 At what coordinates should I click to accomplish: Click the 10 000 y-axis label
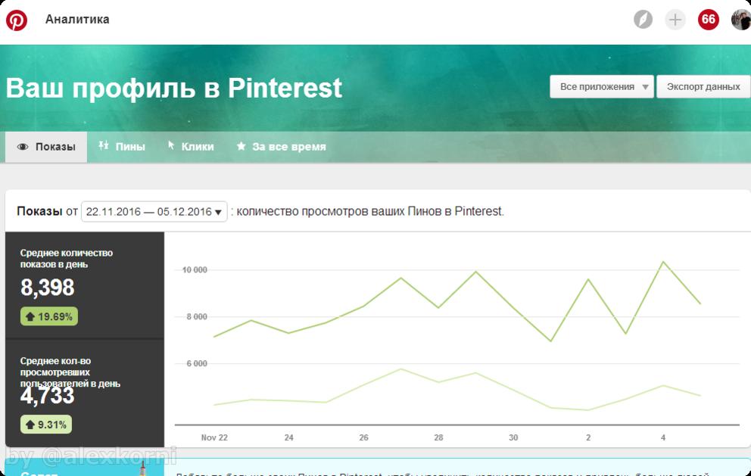pyautogui.click(x=195, y=270)
